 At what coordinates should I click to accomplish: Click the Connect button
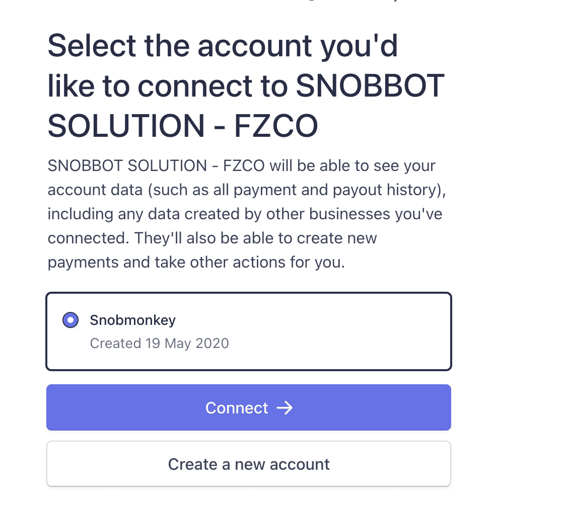point(249,407)
